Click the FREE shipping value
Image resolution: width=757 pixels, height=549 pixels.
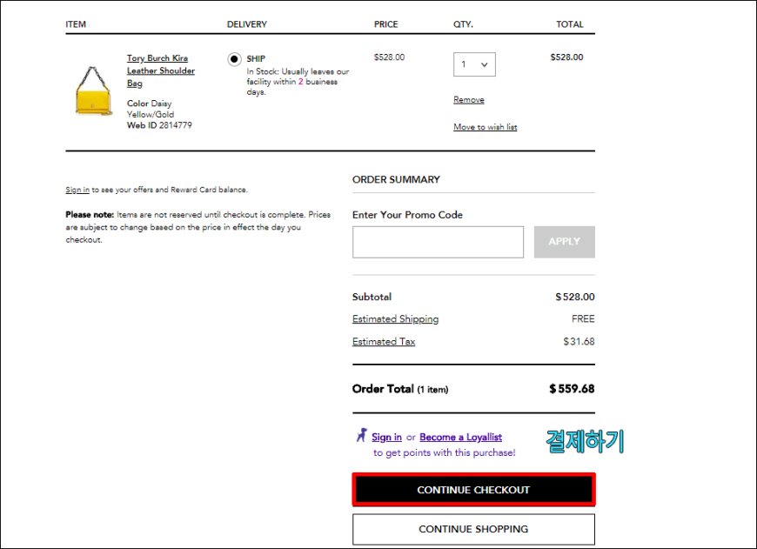click(x=583, y=319)
